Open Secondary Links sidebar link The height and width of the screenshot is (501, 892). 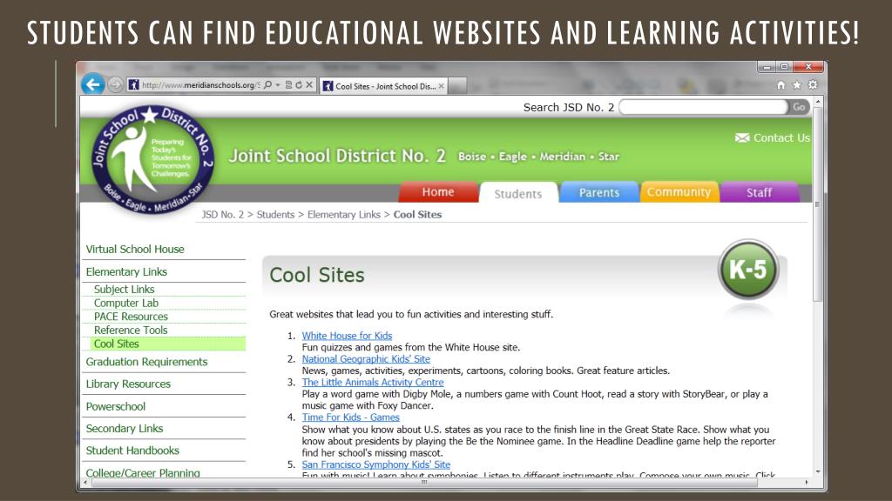pyautogui.click(x=124, y=428)
